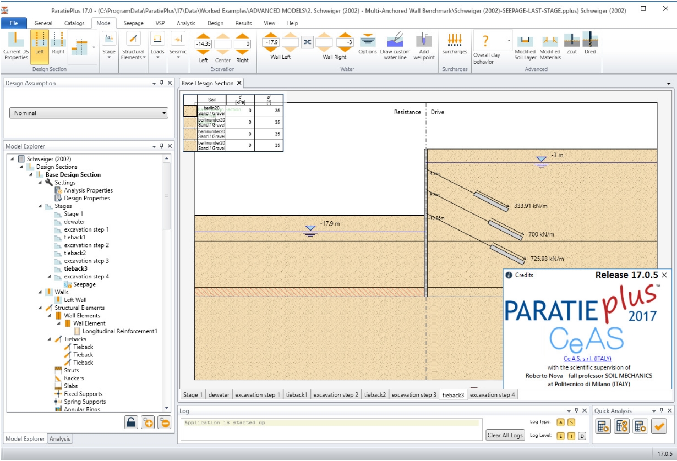The width and height of the screenshot is (677, 461).
Task: Click the Left excavation value field -14.35
Action: point(204,43)
